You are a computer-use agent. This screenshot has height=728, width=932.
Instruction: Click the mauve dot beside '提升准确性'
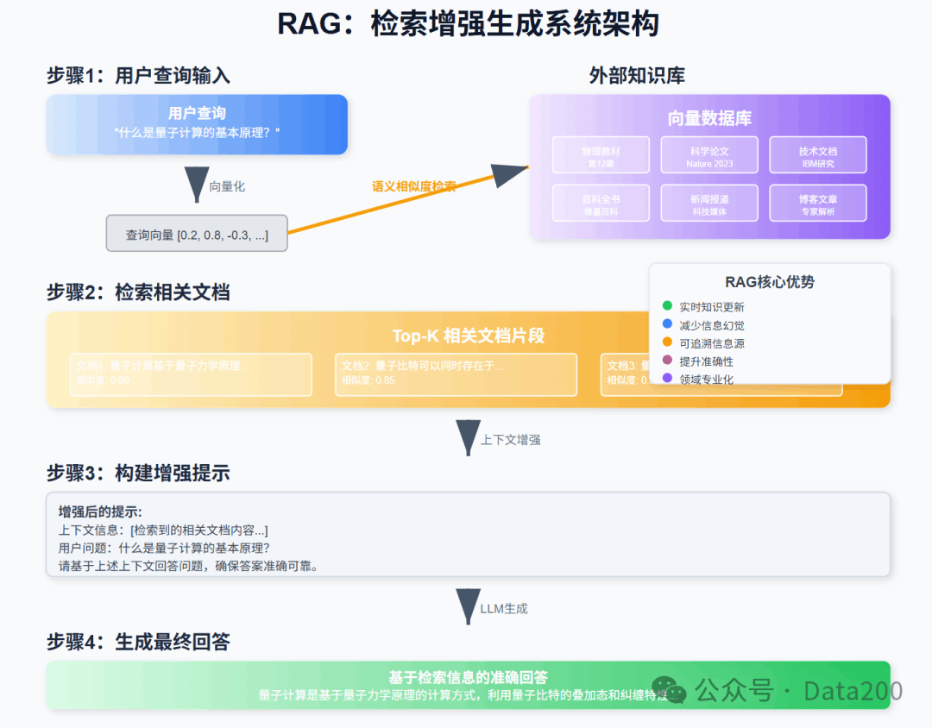tap(667, 361)
